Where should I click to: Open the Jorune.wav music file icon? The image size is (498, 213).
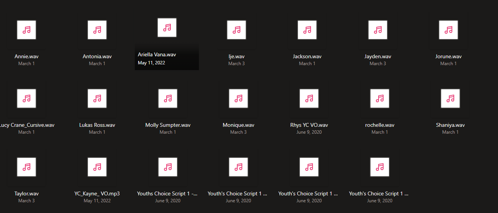click(448, 30)
